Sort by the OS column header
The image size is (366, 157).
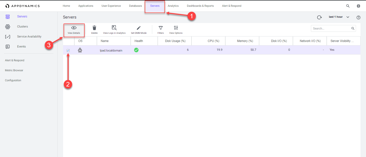pyautogui.click(x=86, y=41)
